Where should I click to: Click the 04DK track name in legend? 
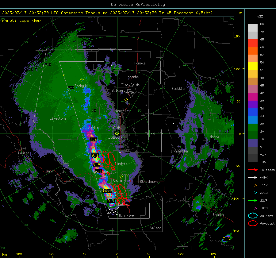[x=264, y=178]
